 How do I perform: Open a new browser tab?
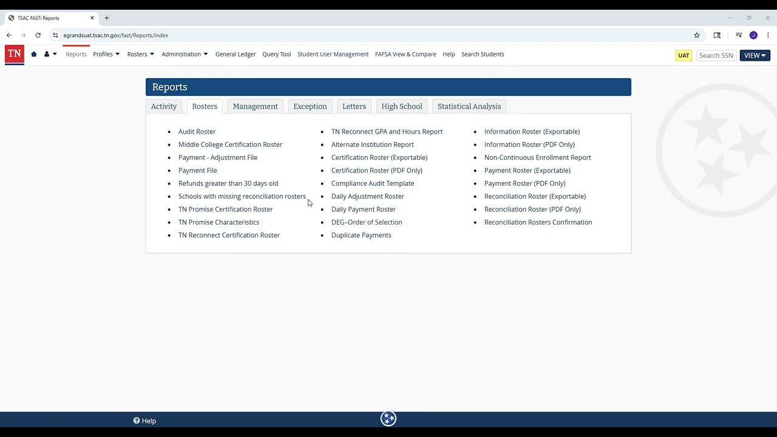[107, 18]
